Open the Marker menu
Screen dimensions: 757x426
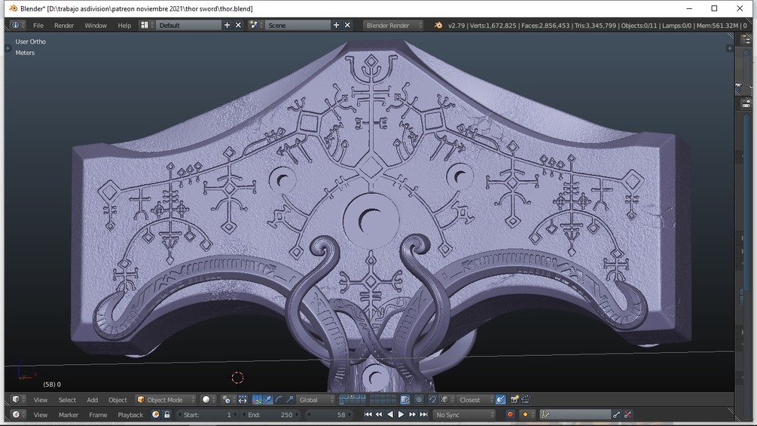click(68, 415)
